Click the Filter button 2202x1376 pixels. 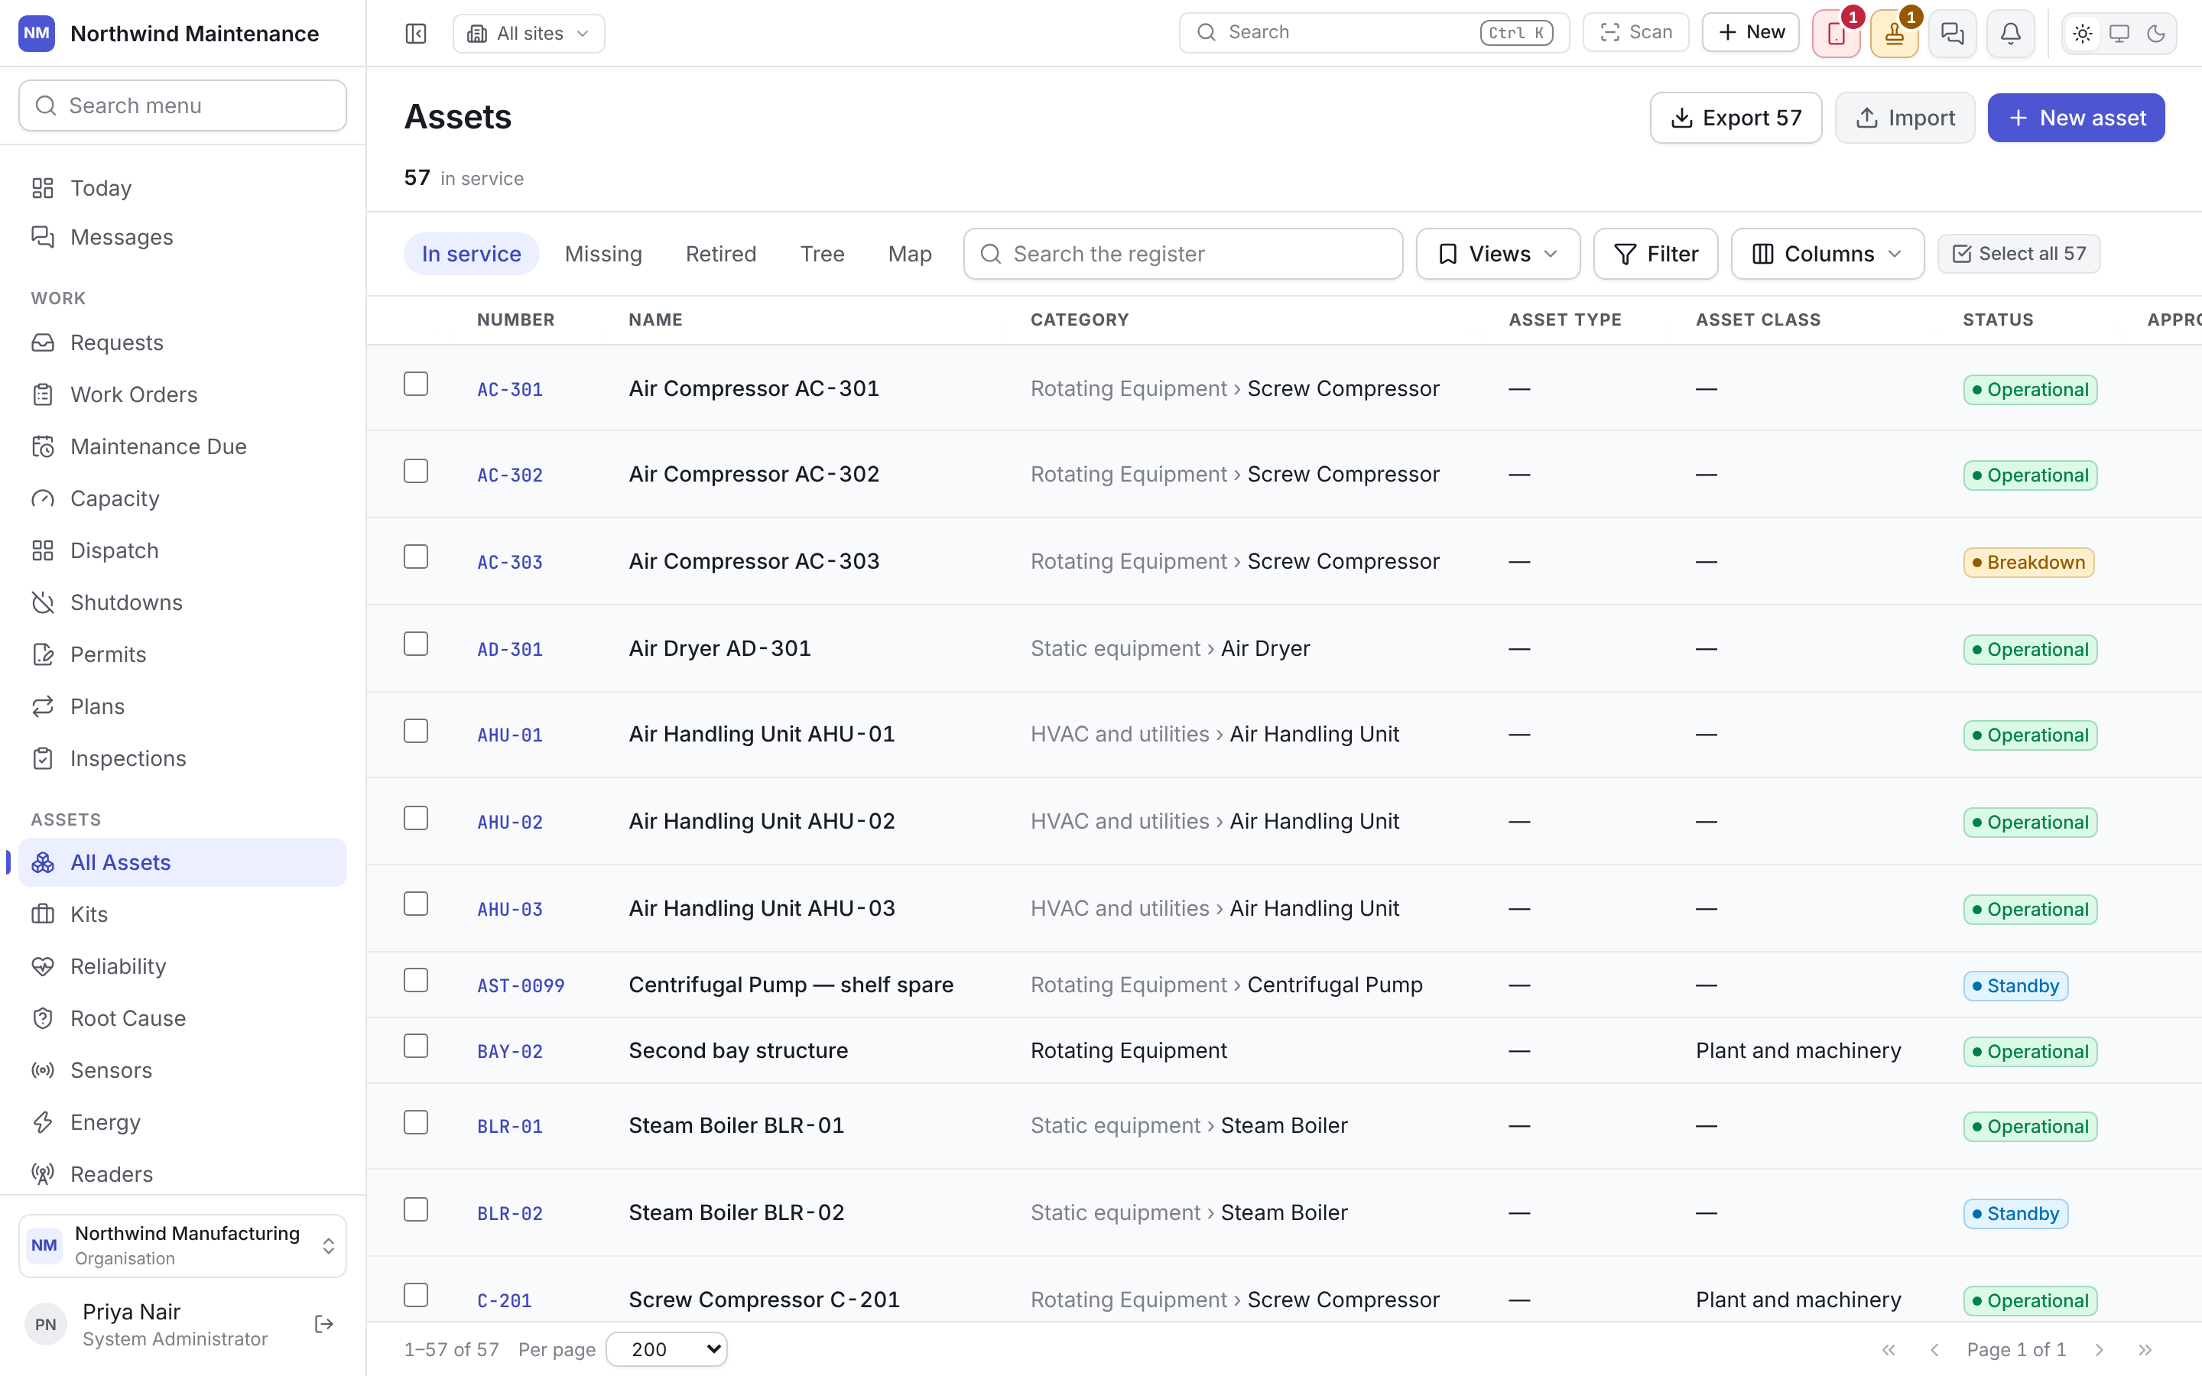(1655, 254)
